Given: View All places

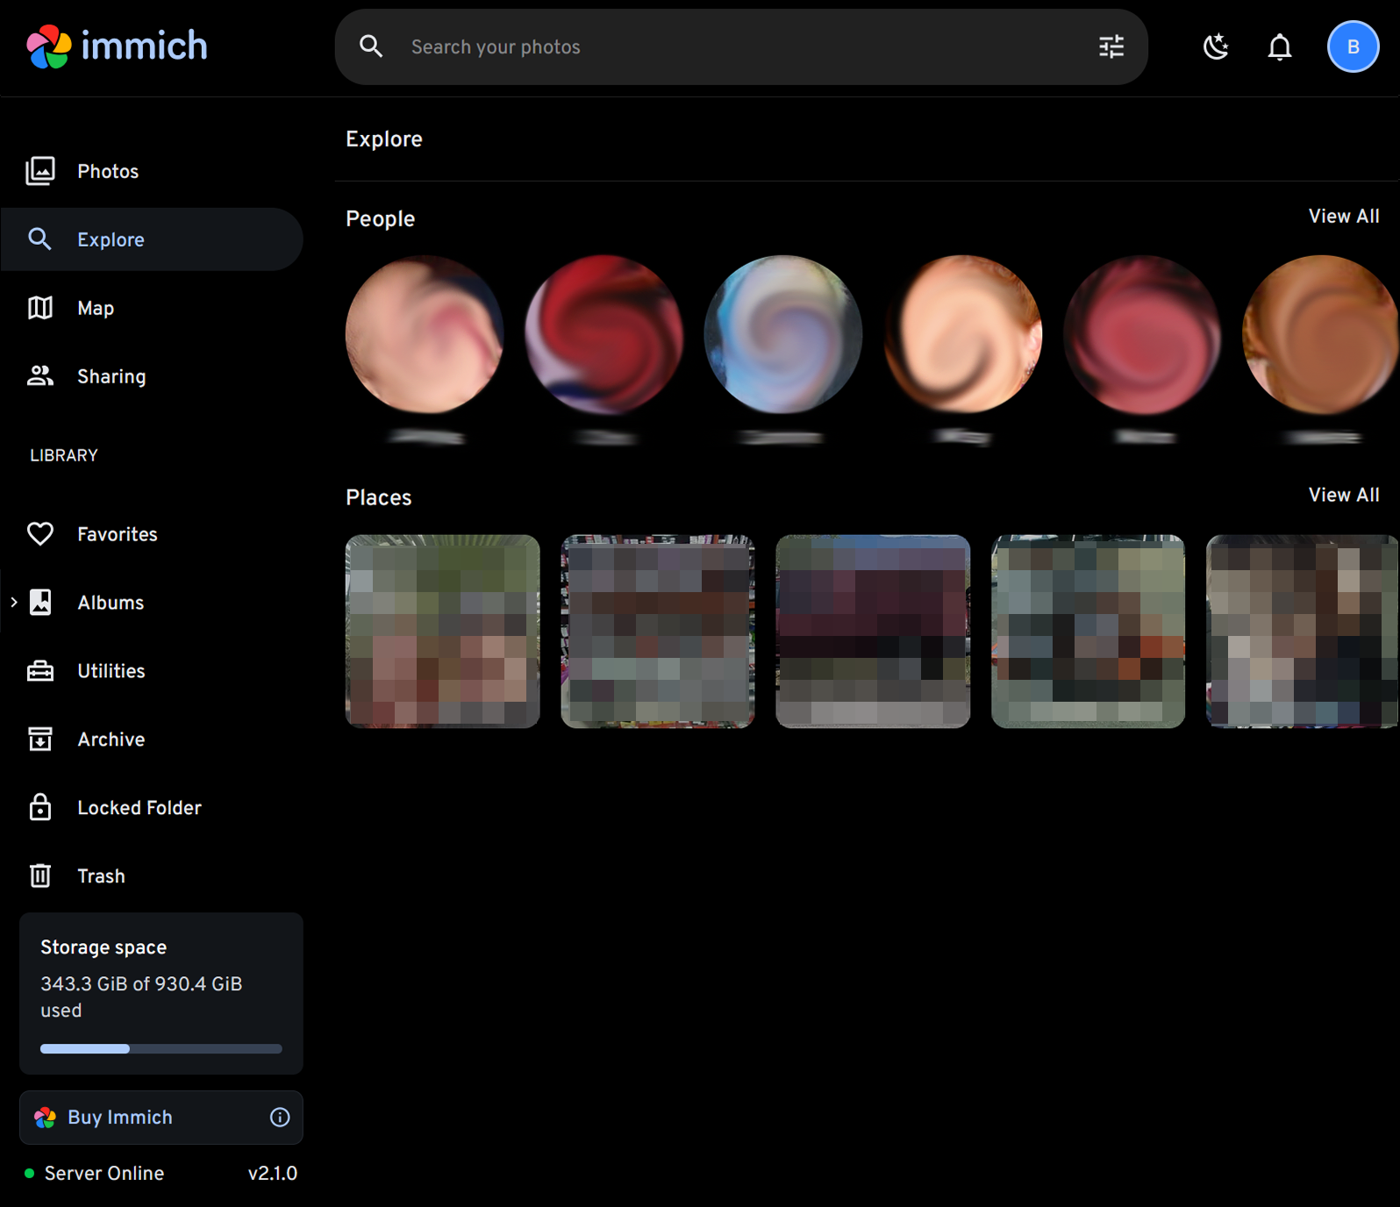Looking at the screenshot, I should tap(1344, 496).
